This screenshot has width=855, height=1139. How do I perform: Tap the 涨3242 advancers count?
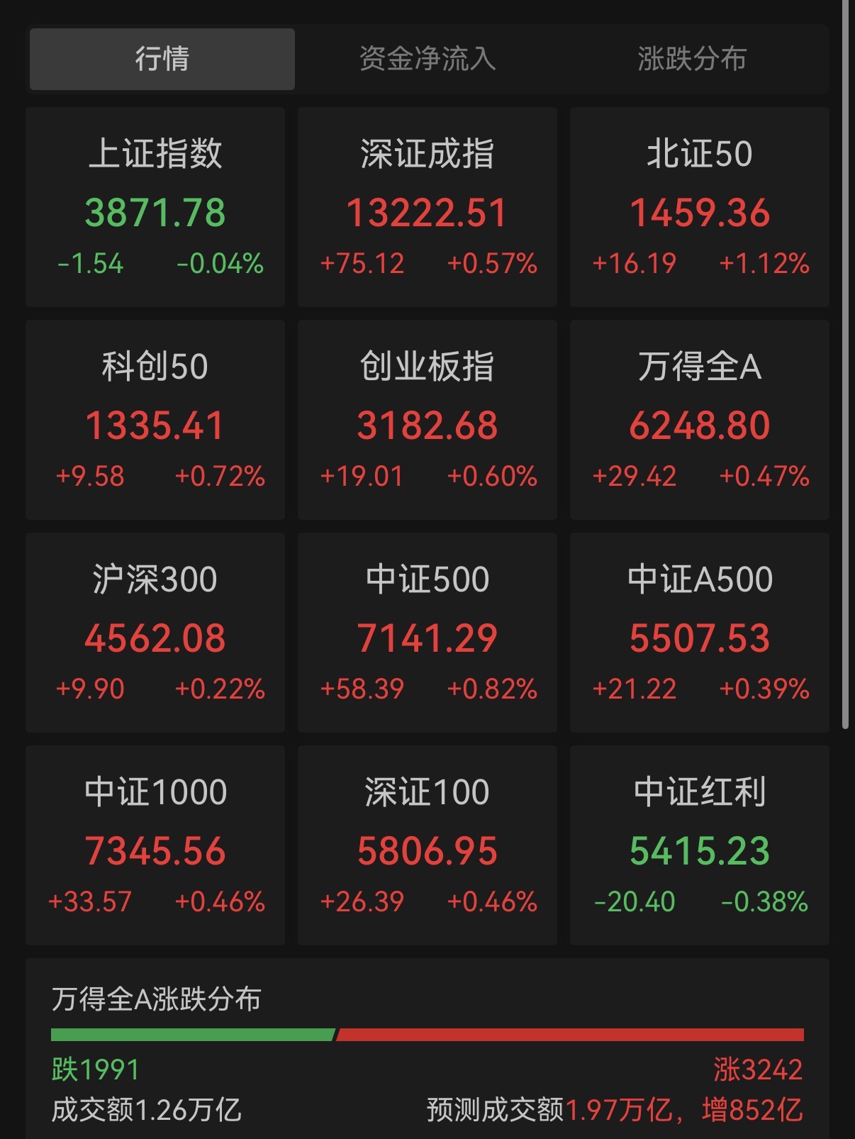coord(758,1069)
